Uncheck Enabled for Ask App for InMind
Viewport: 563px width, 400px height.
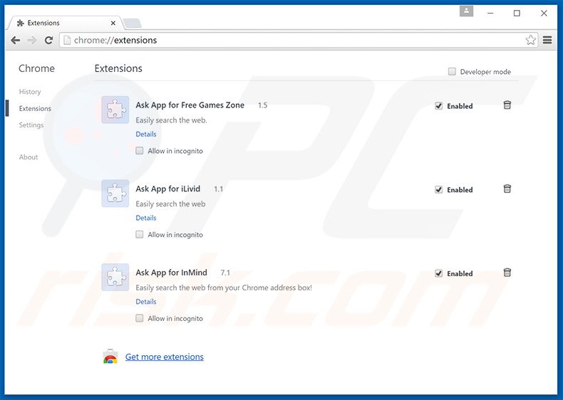(x=438, y=273)
